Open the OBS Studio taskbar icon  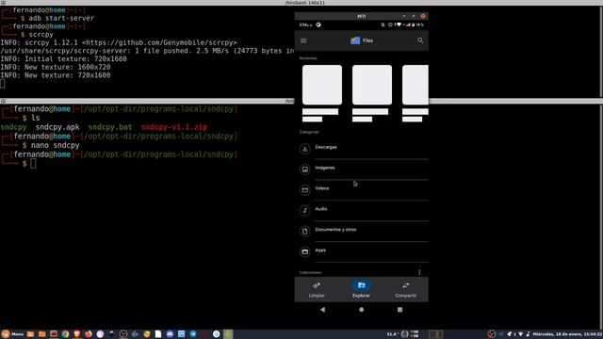[123, 334]
